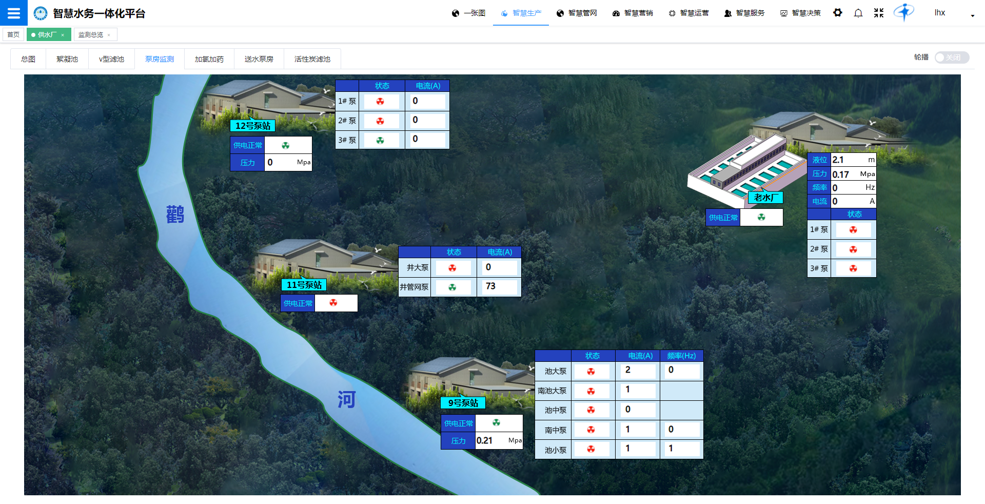Open the 智慧决策 menu
This screenshot has width=985, height=504.
coord(800,13)
